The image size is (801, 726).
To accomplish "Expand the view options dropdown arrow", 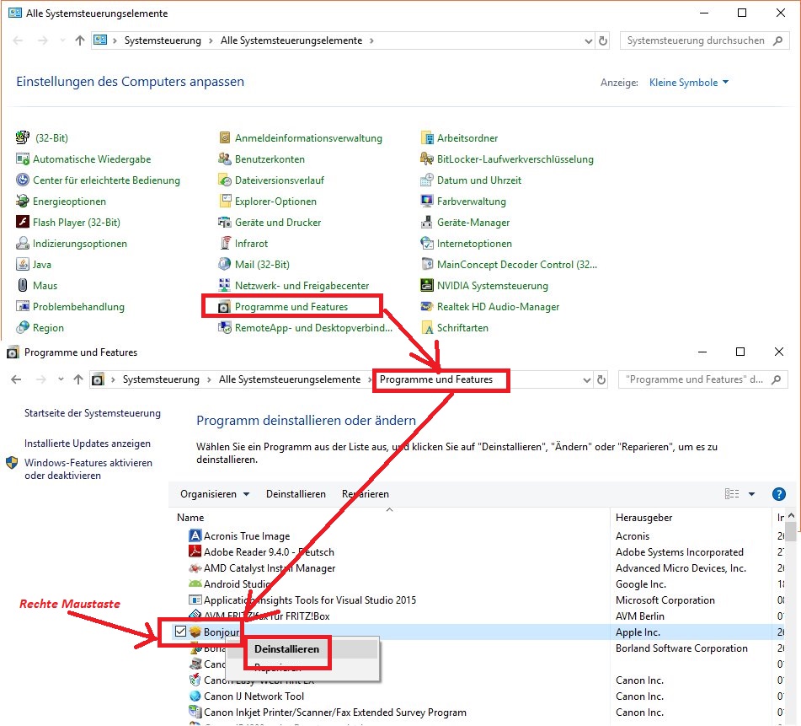I will click(x=751, y=494).
